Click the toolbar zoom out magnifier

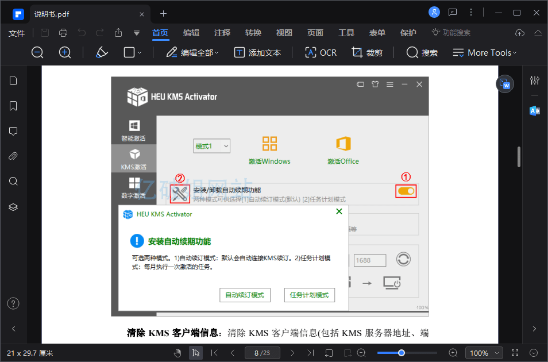point(37,53)
